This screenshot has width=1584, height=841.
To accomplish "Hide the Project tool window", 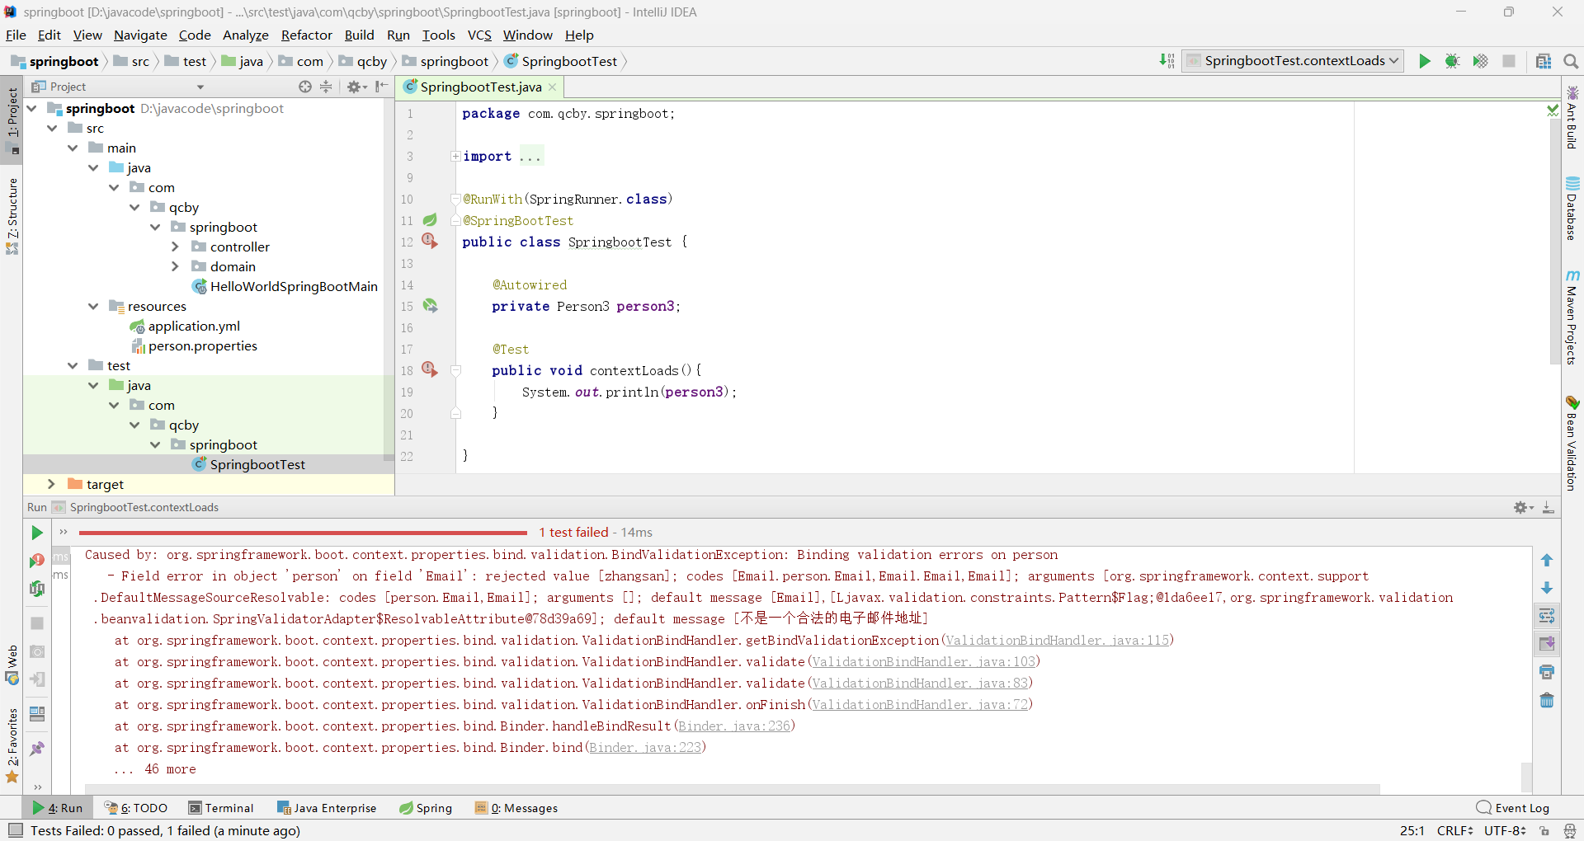I will (x=381, y=87).
